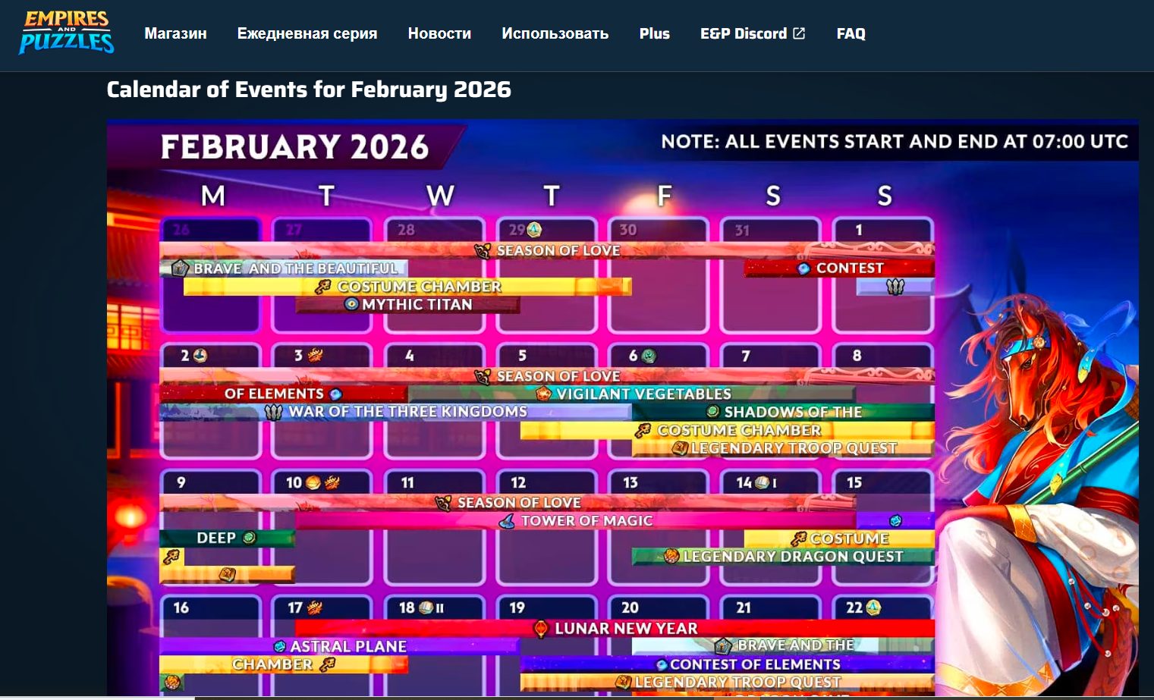The height and width of the screenshot is (700, 1154).
Task: Click the day 12 calendar cell number
Action: click(518, 482)
